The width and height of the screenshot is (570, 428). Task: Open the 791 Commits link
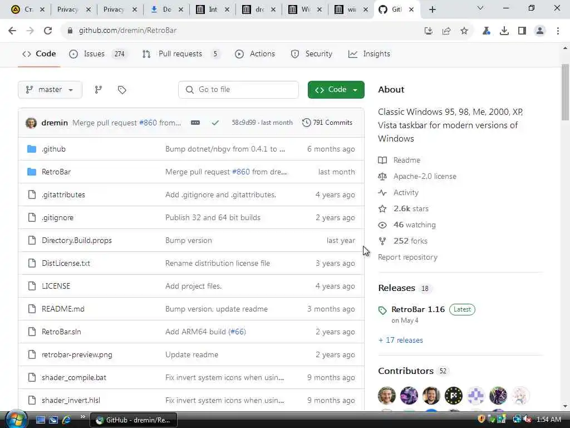click(x=327, y=123)
